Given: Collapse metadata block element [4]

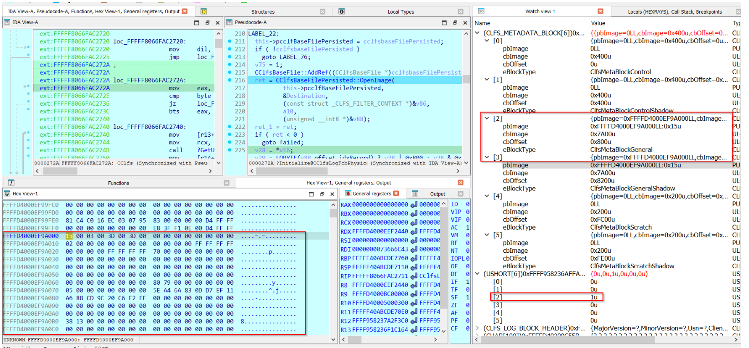Looking at the screenshot, I should coord(487,196).
